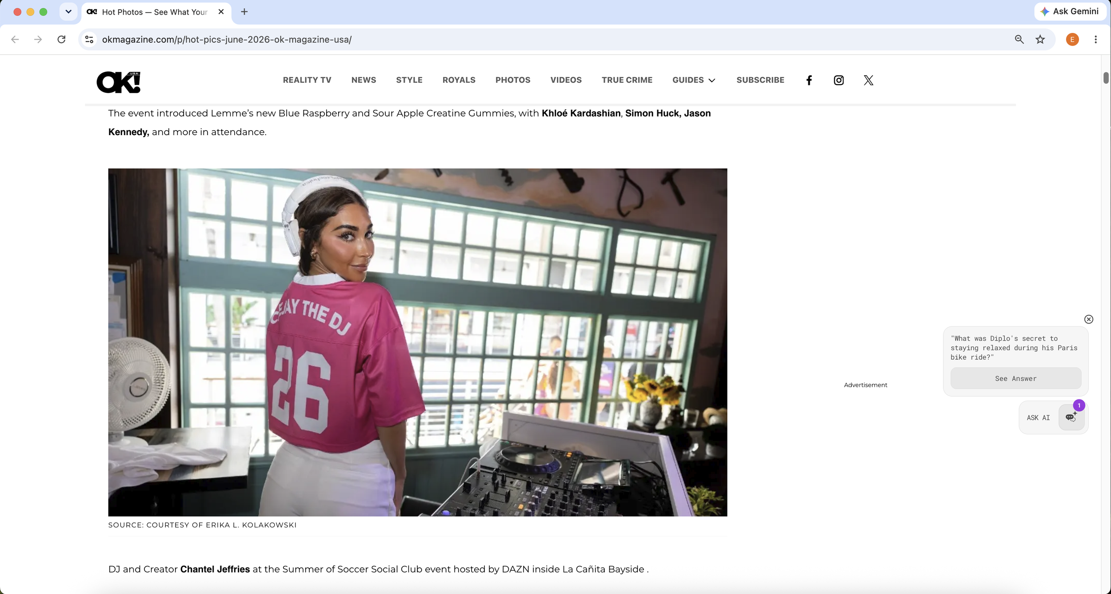Click the Chantel Jeffries DJ photo
This screenshot has width=1111, height=594.
(418, 342)
